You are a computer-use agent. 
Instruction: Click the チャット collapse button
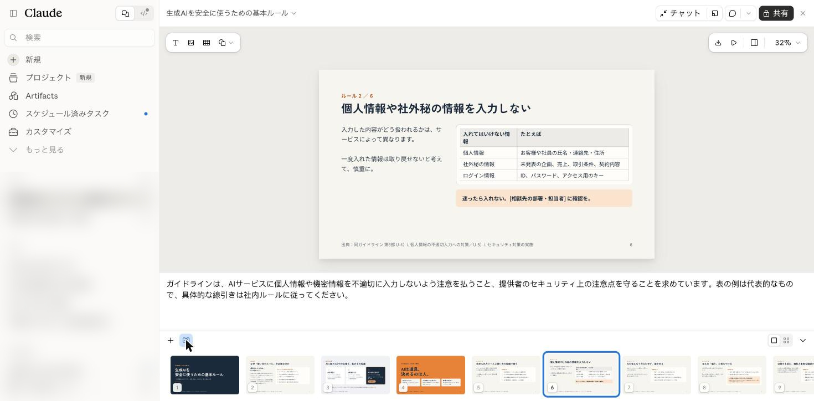[680, 13]
